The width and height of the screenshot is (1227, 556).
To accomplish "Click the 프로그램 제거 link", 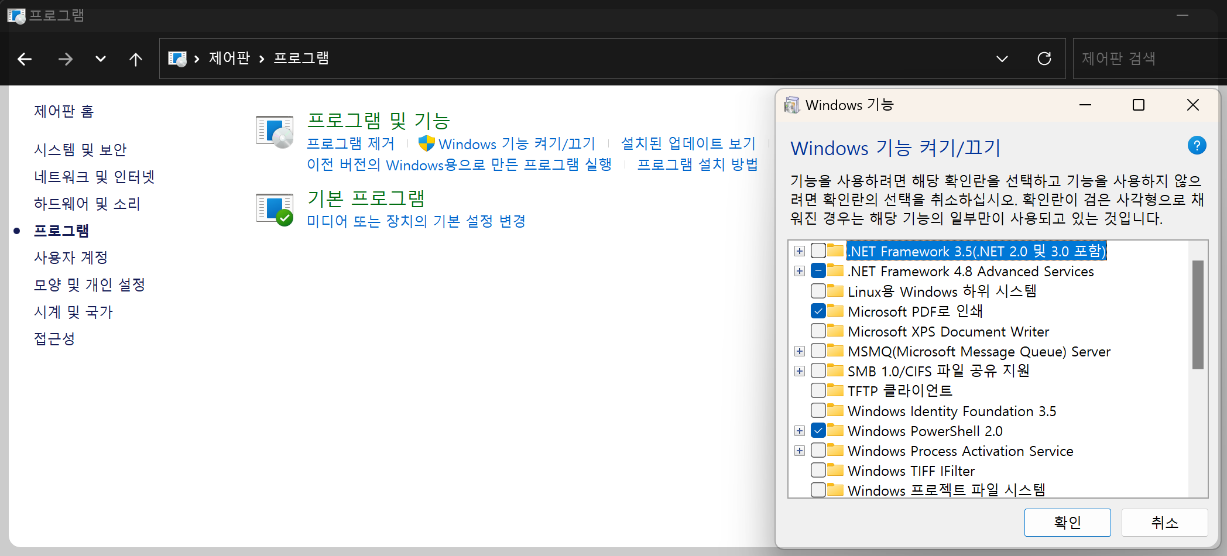I will click(x=351, y=143).
